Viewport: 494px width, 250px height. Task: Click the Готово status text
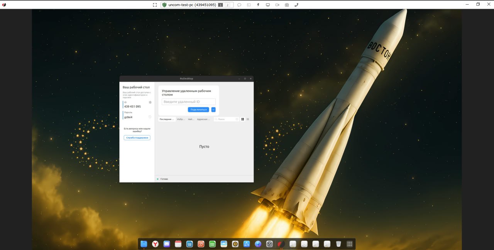point(164,179)
